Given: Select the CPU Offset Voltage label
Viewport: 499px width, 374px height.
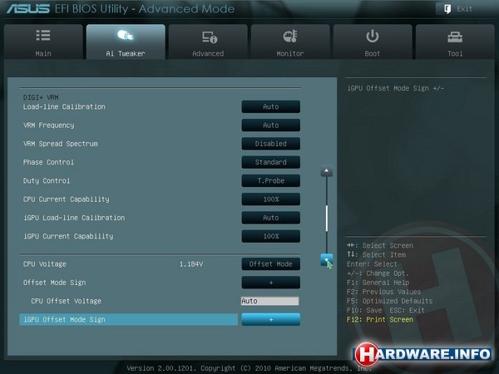Looking at the screenshot, I should 67,301.
